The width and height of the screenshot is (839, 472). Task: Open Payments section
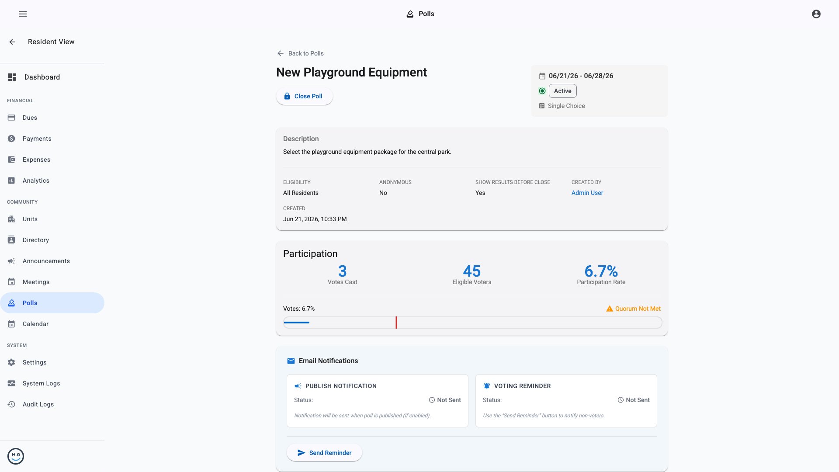[x=52, y=139]
